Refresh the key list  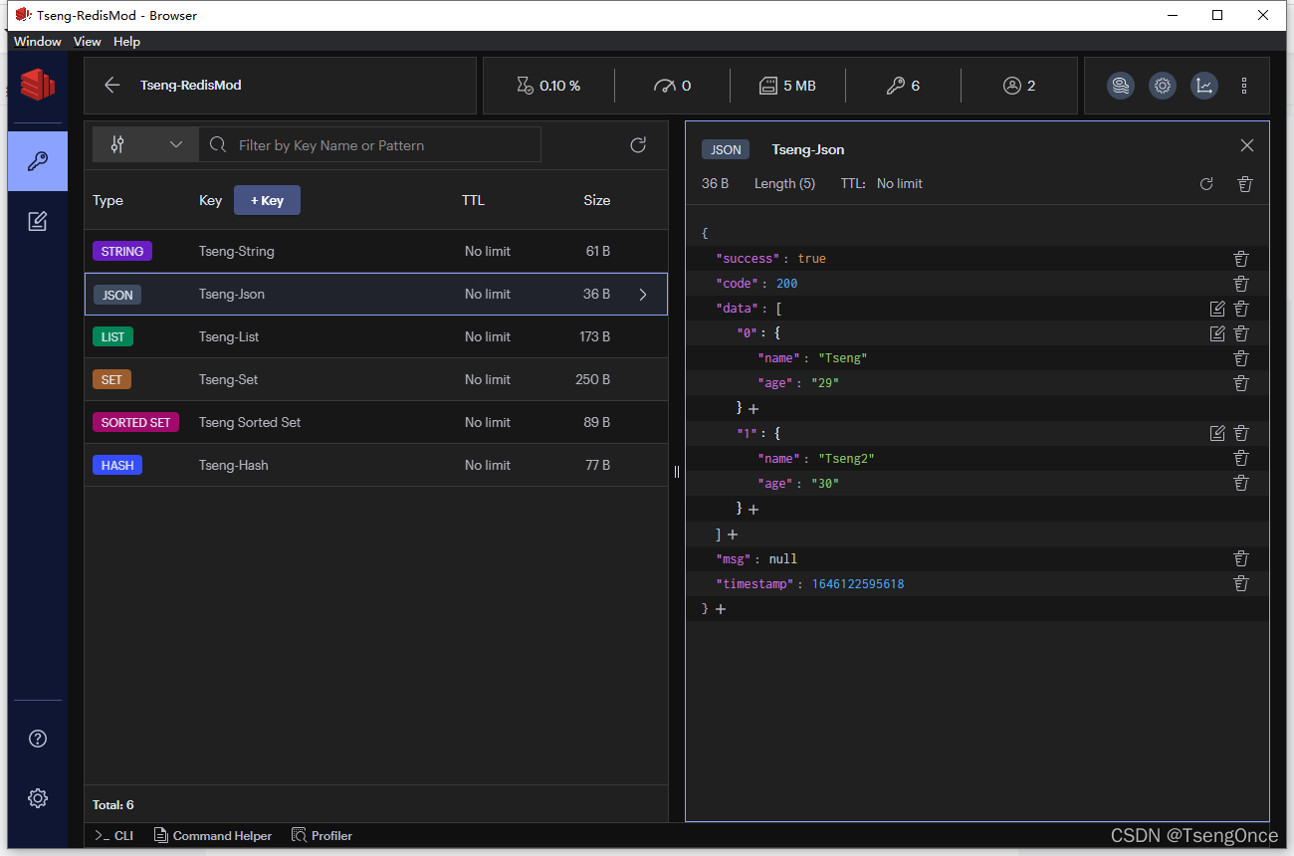[x=638, y=144]
